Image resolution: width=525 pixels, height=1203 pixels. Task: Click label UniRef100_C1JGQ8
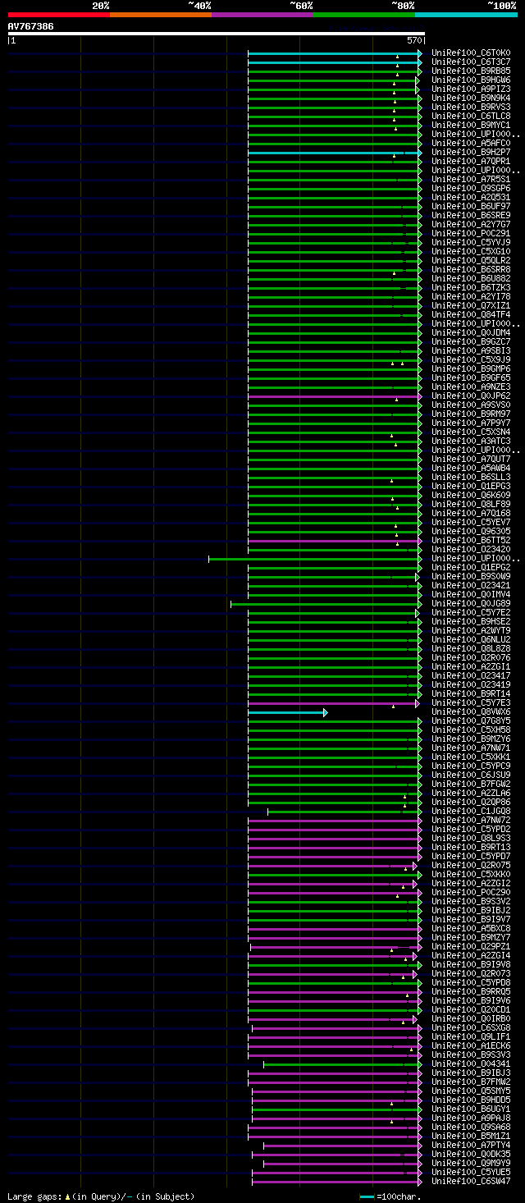(x=471, y=812)
